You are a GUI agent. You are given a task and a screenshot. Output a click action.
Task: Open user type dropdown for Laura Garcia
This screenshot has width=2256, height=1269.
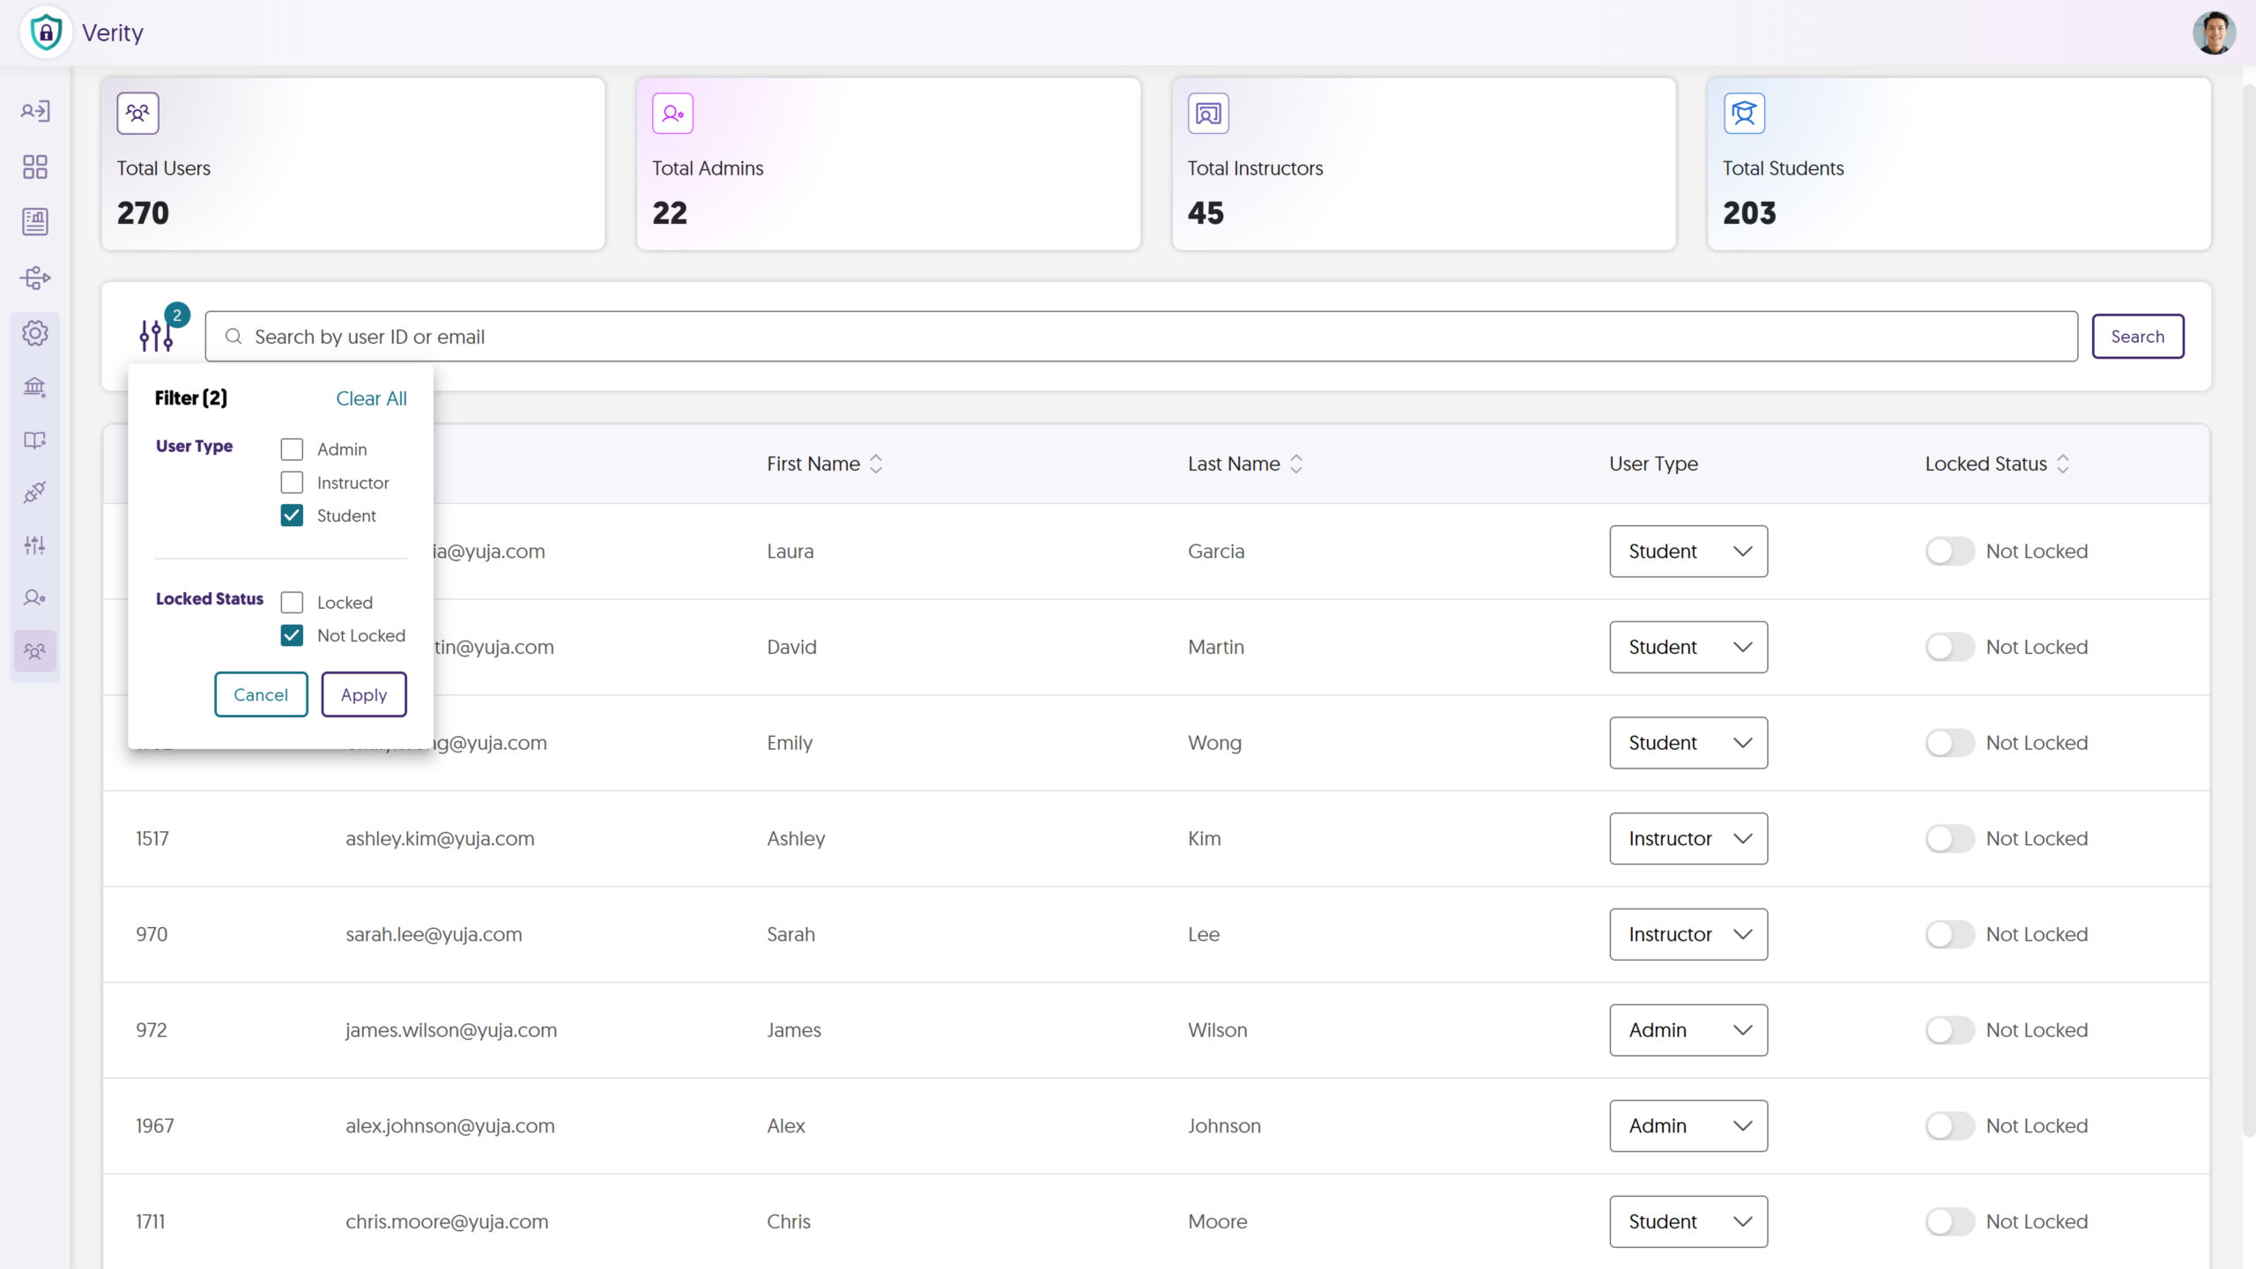point(1688,551)
